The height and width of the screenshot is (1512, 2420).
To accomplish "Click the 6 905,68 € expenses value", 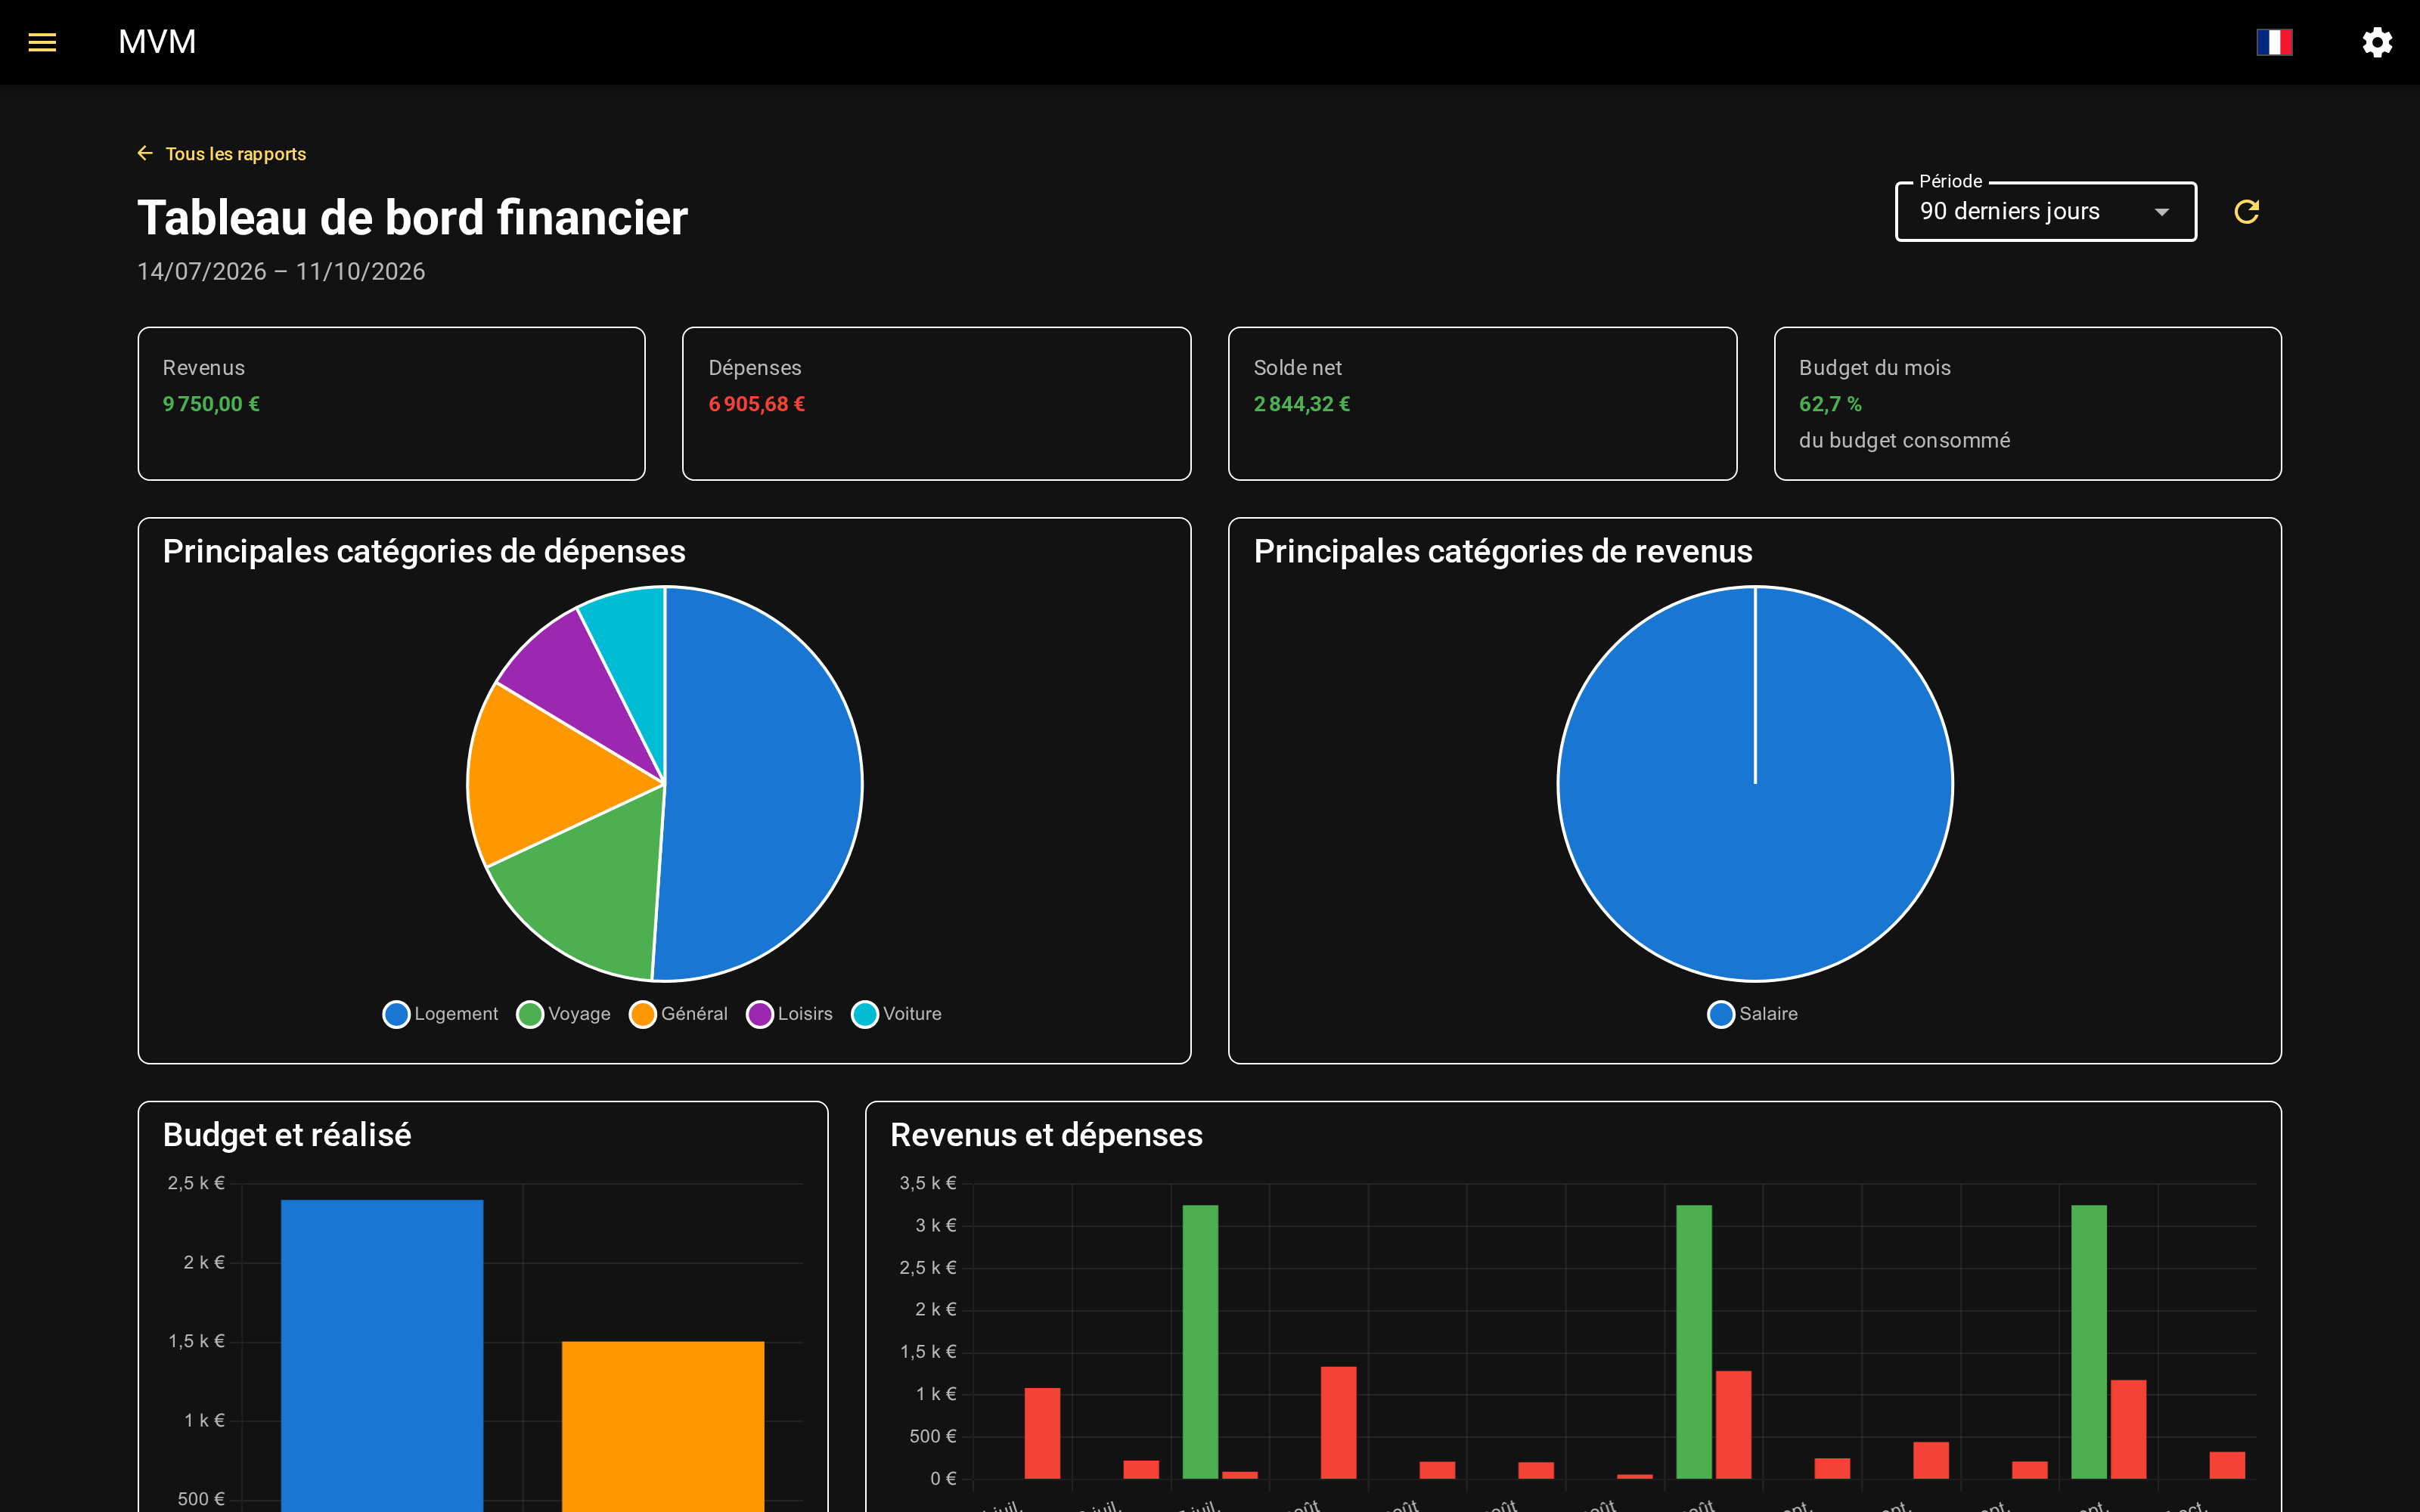I will (x=757, y=404).
